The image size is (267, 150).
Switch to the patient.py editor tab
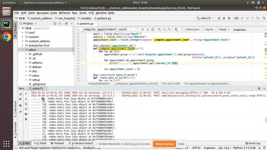tap(86, 23)
